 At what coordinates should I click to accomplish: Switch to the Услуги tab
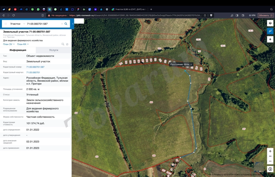click(54, 50)
